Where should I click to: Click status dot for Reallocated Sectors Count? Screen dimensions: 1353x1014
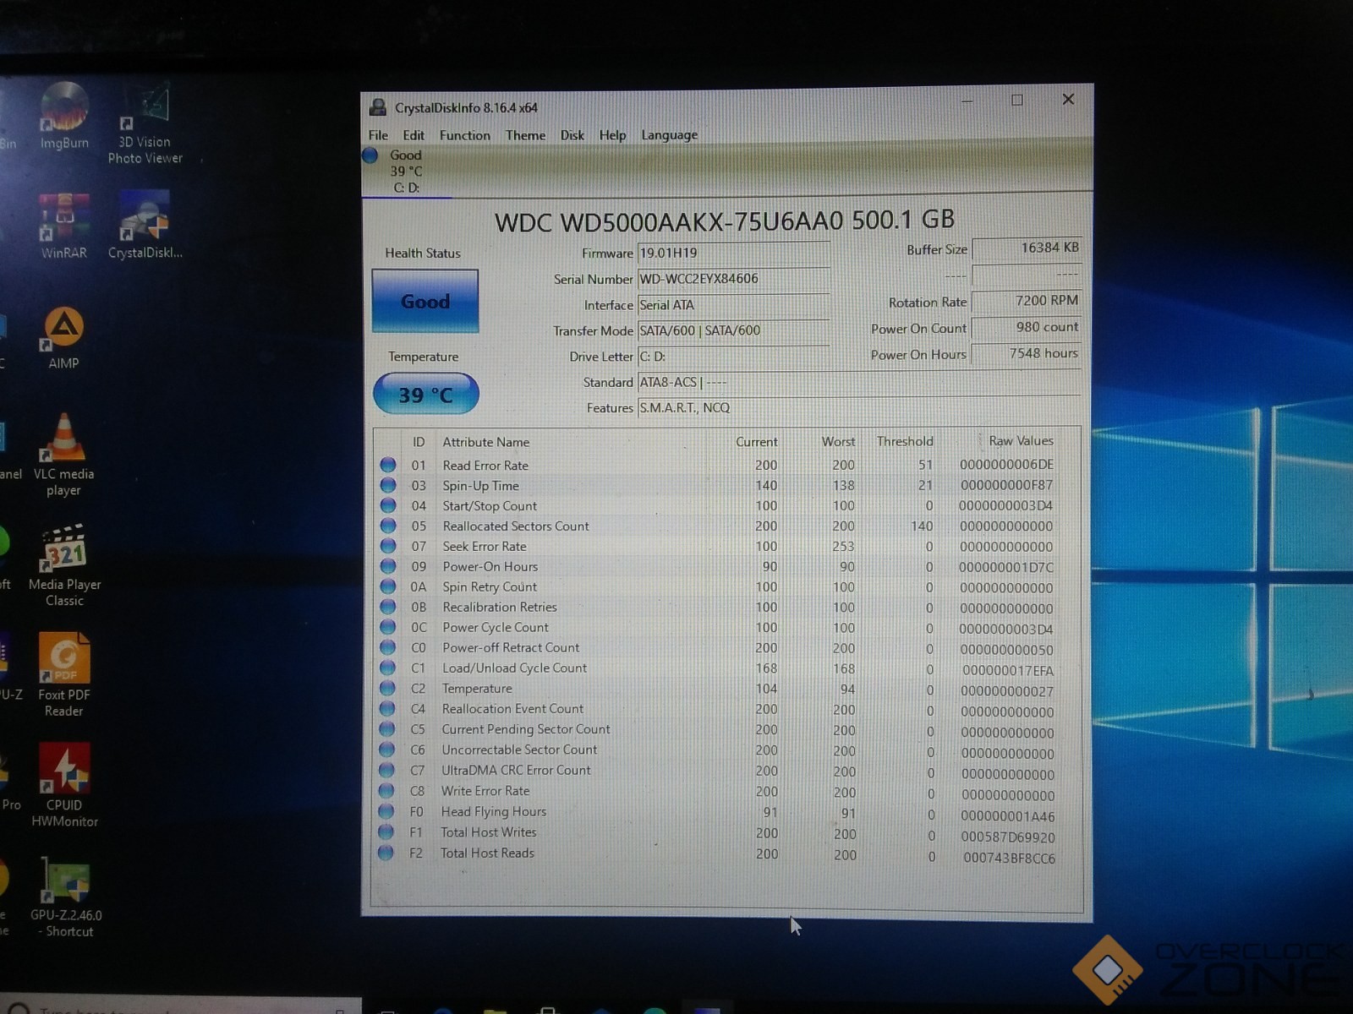click(x=388, y=526)
